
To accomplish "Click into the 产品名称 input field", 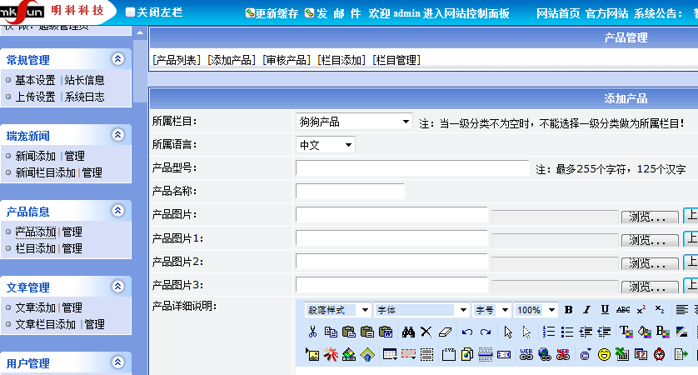I will click(350, 191).
